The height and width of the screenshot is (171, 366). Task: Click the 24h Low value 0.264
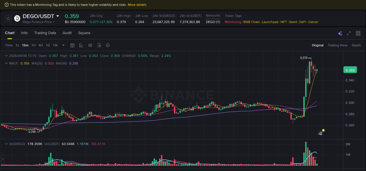click(x=140, y=22)
